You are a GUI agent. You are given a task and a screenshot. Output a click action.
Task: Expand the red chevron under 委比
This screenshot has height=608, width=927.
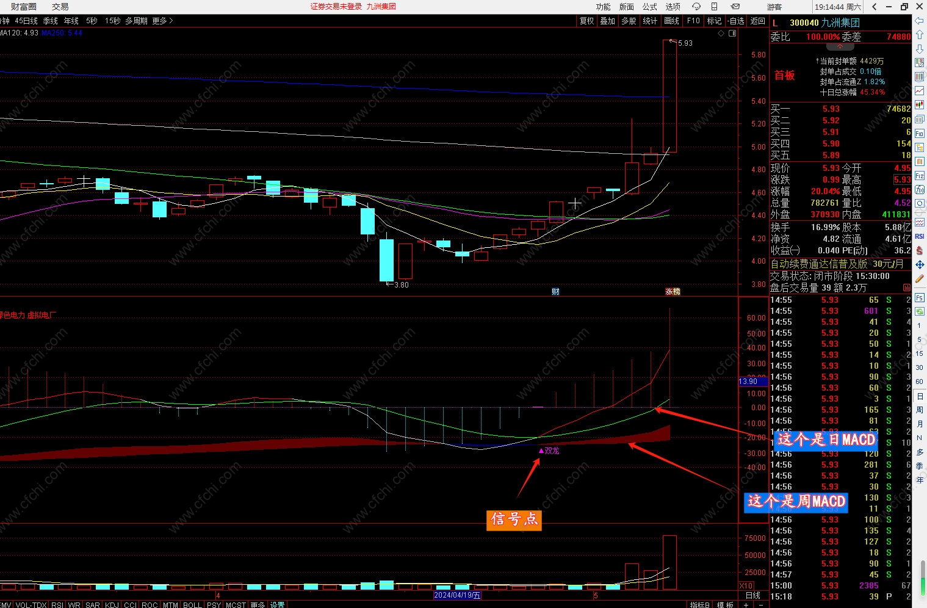click(840, 46)
